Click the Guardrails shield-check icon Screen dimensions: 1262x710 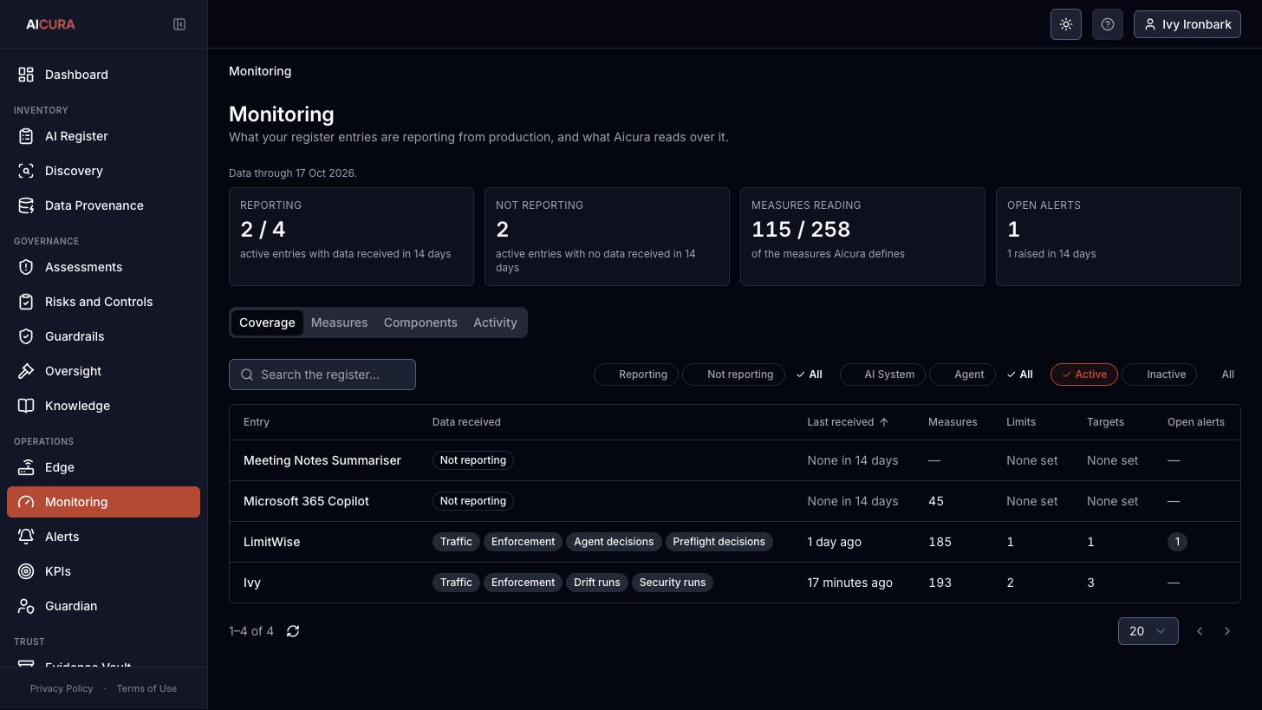[26, 336]
